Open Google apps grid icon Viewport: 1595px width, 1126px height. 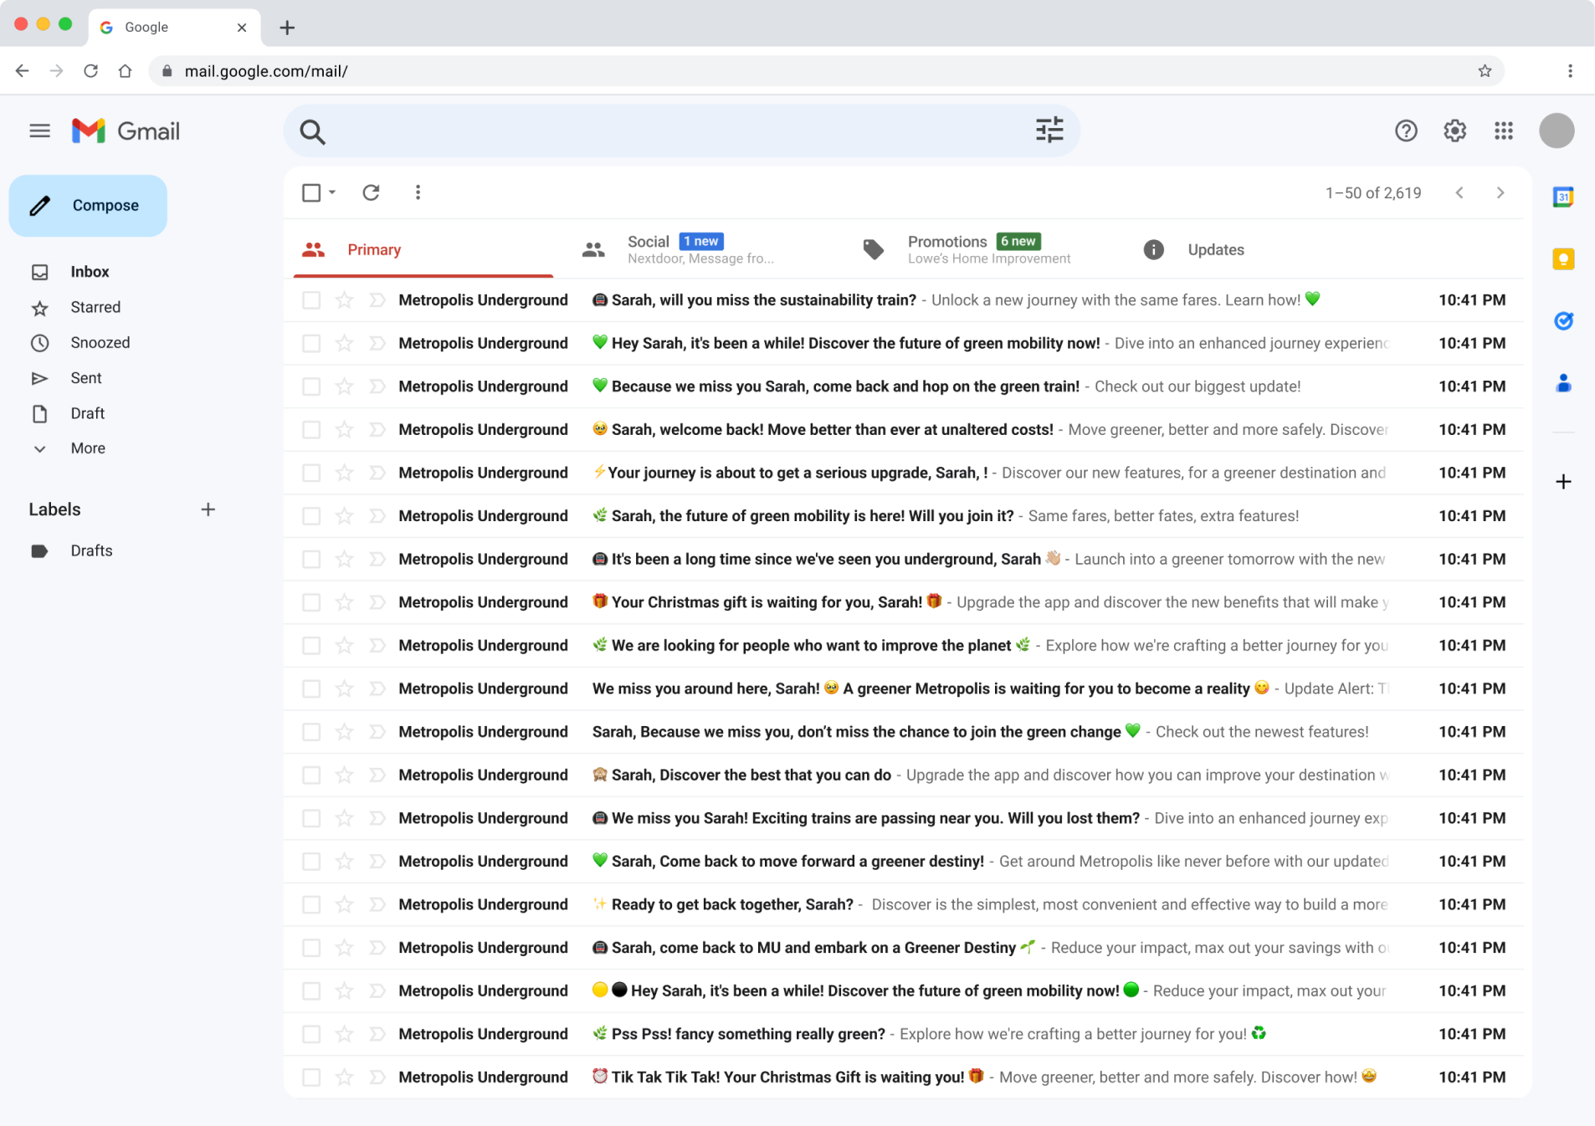coord(1504,131)
